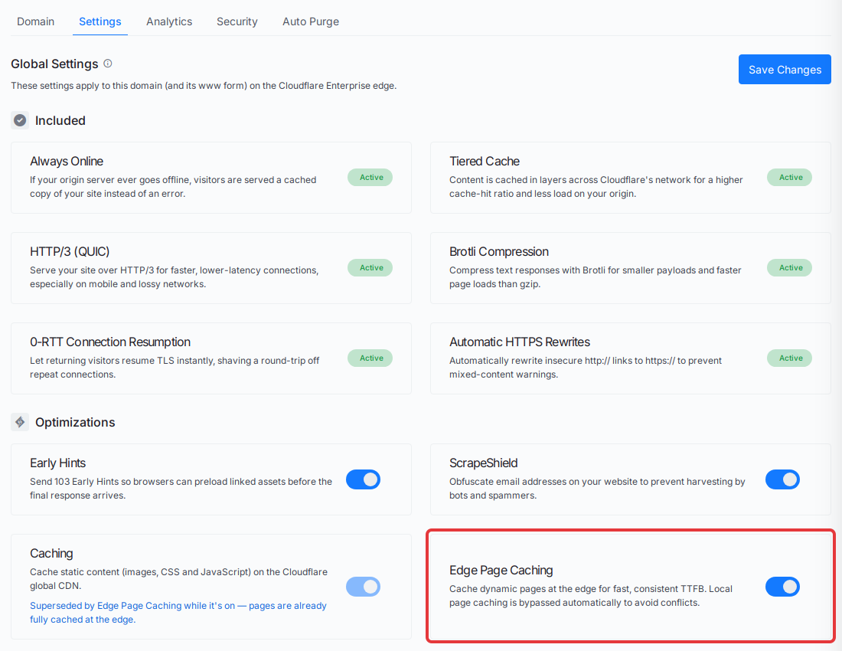842x651 pixels.
Task: Click the Save Changes button
Action: click(x=785, y=69)
